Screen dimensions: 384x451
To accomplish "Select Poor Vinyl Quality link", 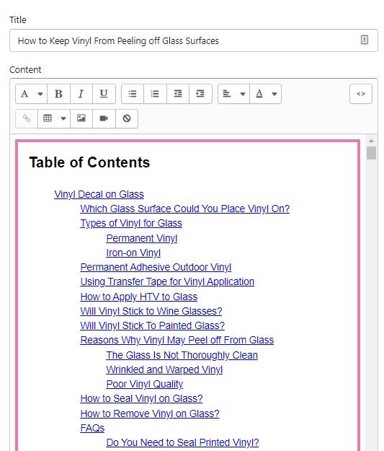I will point(145,384).
